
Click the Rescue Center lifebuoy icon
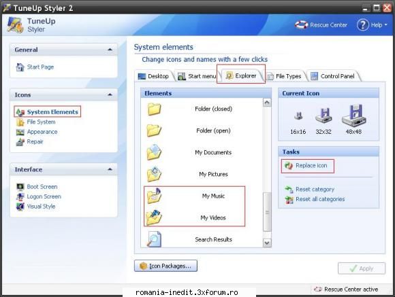(x=301, y=25)
